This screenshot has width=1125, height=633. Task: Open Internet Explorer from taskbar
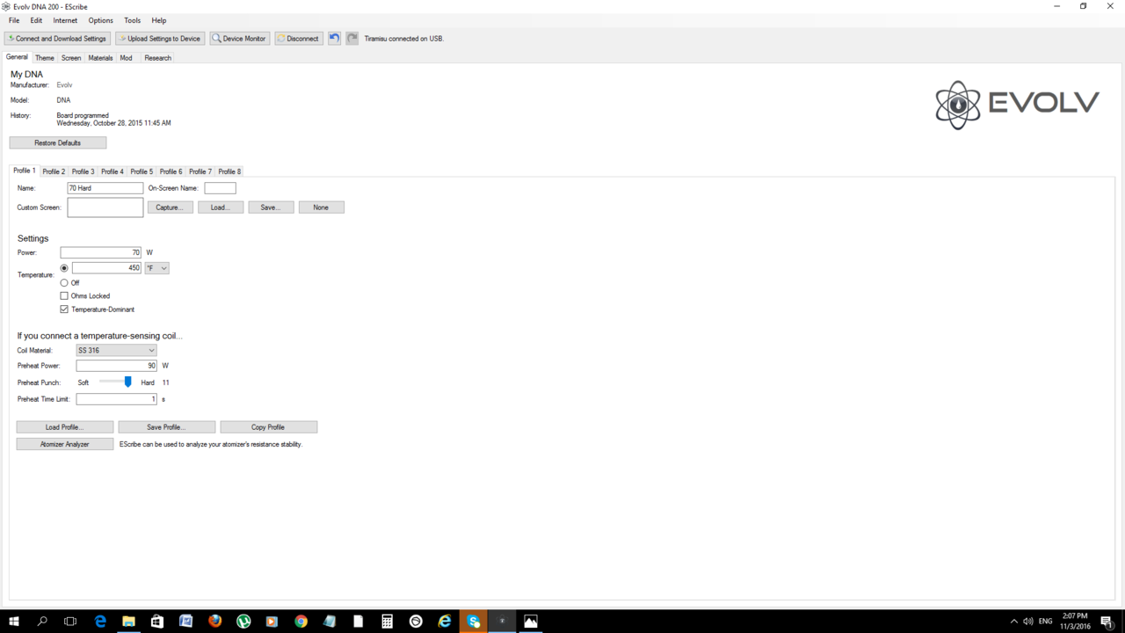pos(445,622)
